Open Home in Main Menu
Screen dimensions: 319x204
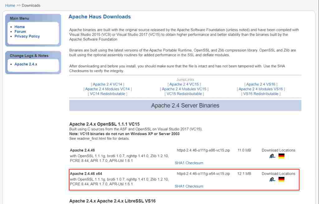point(20,27)
